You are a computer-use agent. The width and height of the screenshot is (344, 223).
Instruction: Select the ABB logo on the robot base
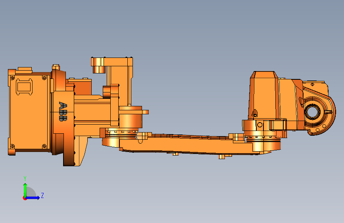63,111
